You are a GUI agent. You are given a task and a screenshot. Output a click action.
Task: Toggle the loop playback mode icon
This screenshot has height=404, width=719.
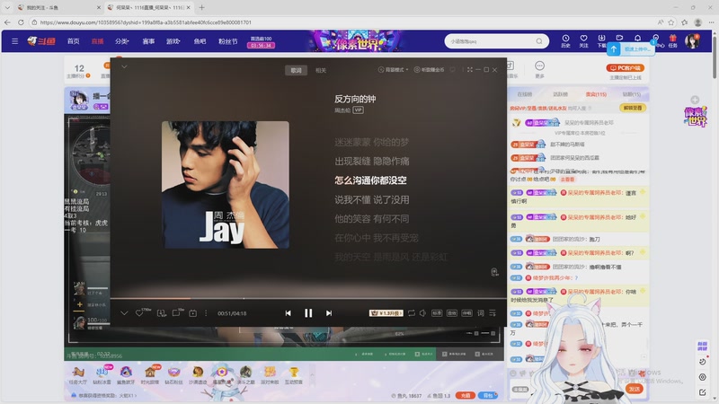pyautogui.click(x=412, y=312)
